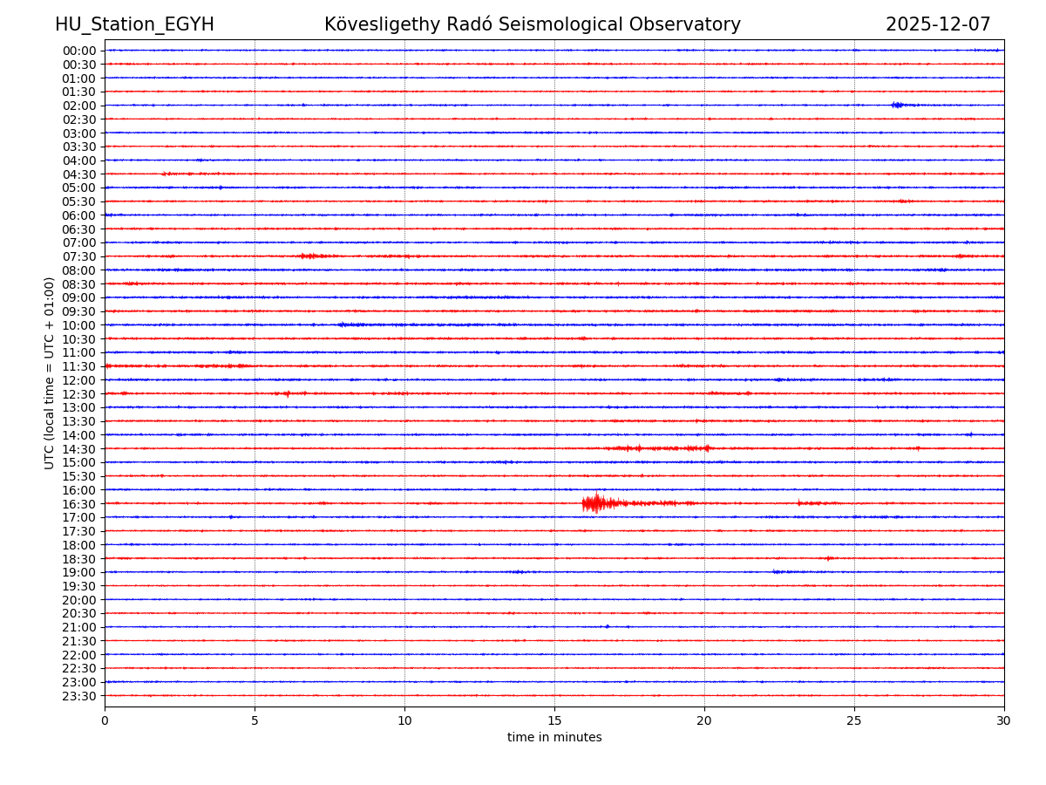Select the 12:00 time label on the left axis

coord(79,380)
